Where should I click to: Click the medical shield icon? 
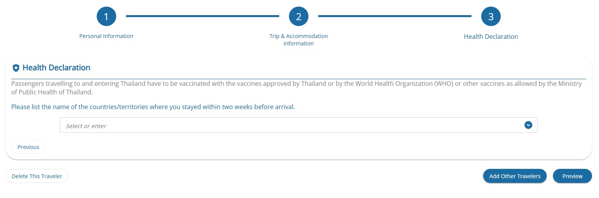click(x=16, y=68)
